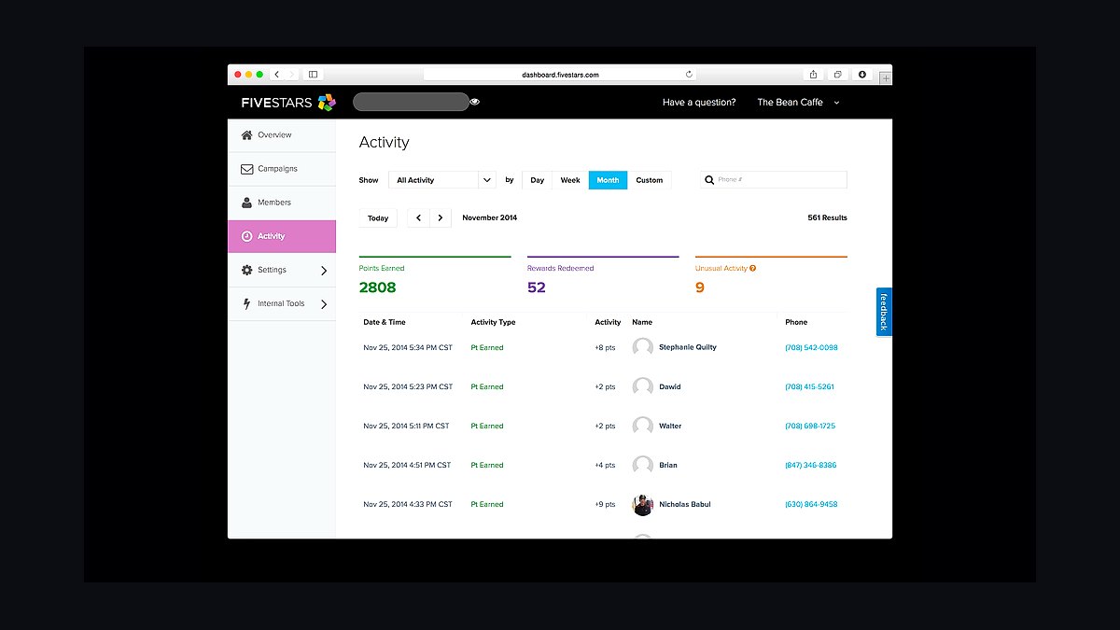Open the All Activity dropdown
1120x630 pixels.
(x=442, y=180)
